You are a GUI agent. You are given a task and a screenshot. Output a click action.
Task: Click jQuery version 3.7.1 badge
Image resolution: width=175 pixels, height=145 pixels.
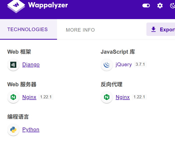[x=140, y=64]
